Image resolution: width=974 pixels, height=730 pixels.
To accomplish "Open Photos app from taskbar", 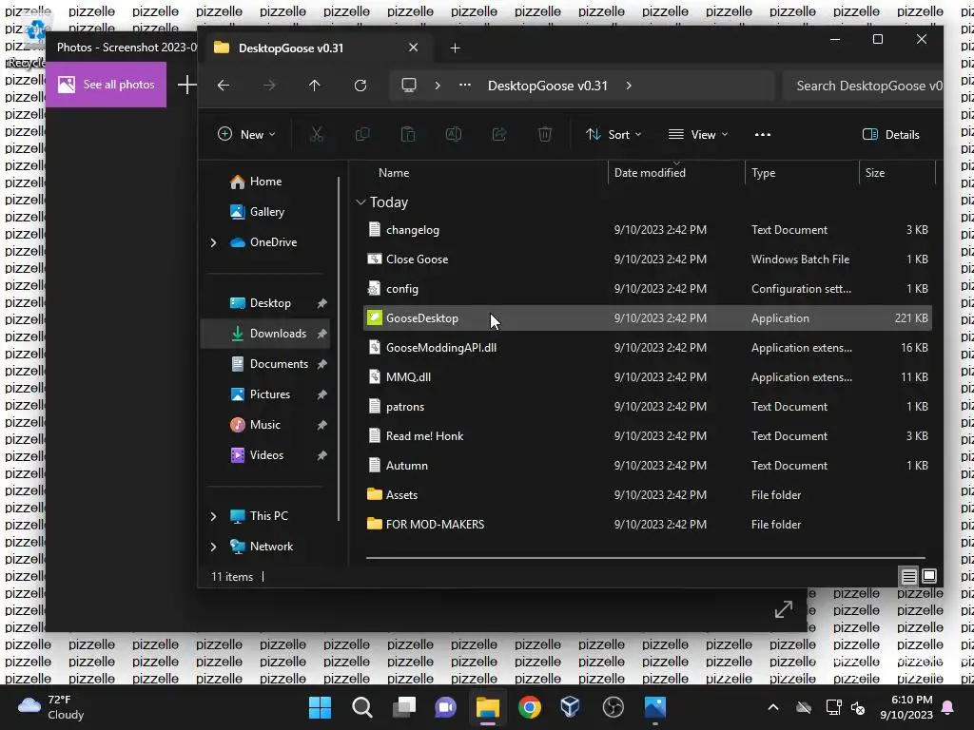I will (x=654, y=707).
